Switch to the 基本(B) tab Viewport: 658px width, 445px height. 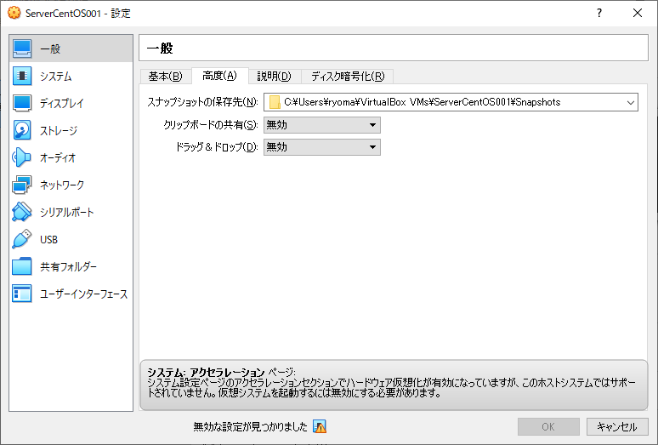coord(165,77)
